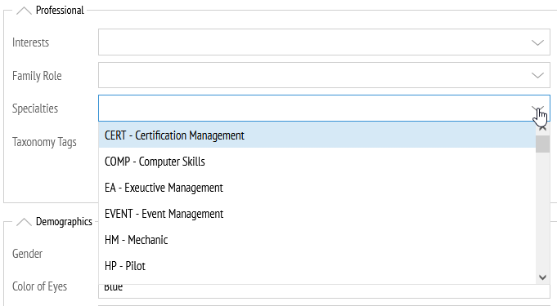
Task: Click the Taxonomy Tags label
Action: 44,142
